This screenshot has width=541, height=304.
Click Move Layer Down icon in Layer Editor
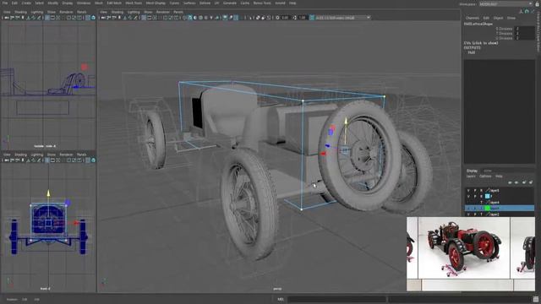516,182
